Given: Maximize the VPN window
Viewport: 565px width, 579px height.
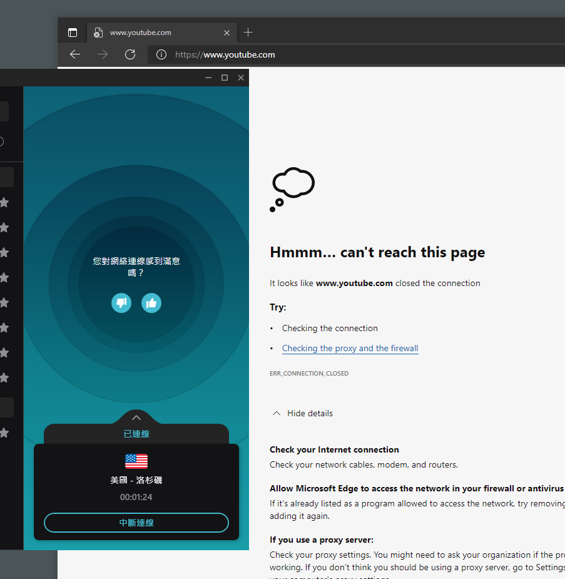Looking at the screenshot, I should pyautogui.click(x=225, y=78).
